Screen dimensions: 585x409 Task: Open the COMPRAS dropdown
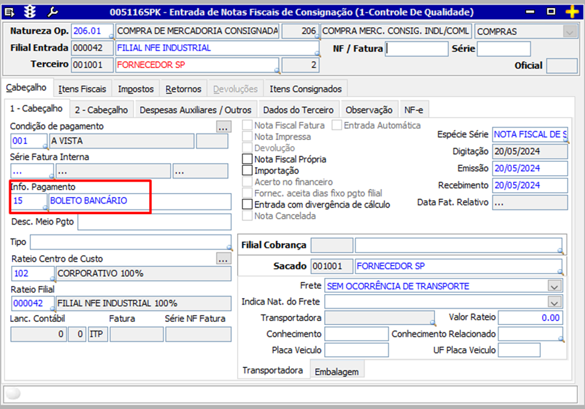point(569,31)
